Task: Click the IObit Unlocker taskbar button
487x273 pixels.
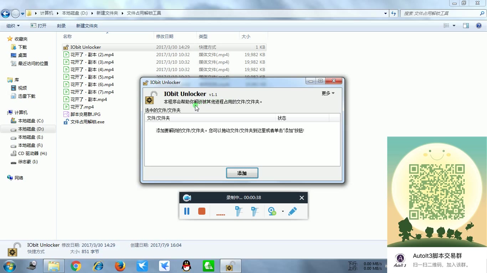Action: coord(231,266)
